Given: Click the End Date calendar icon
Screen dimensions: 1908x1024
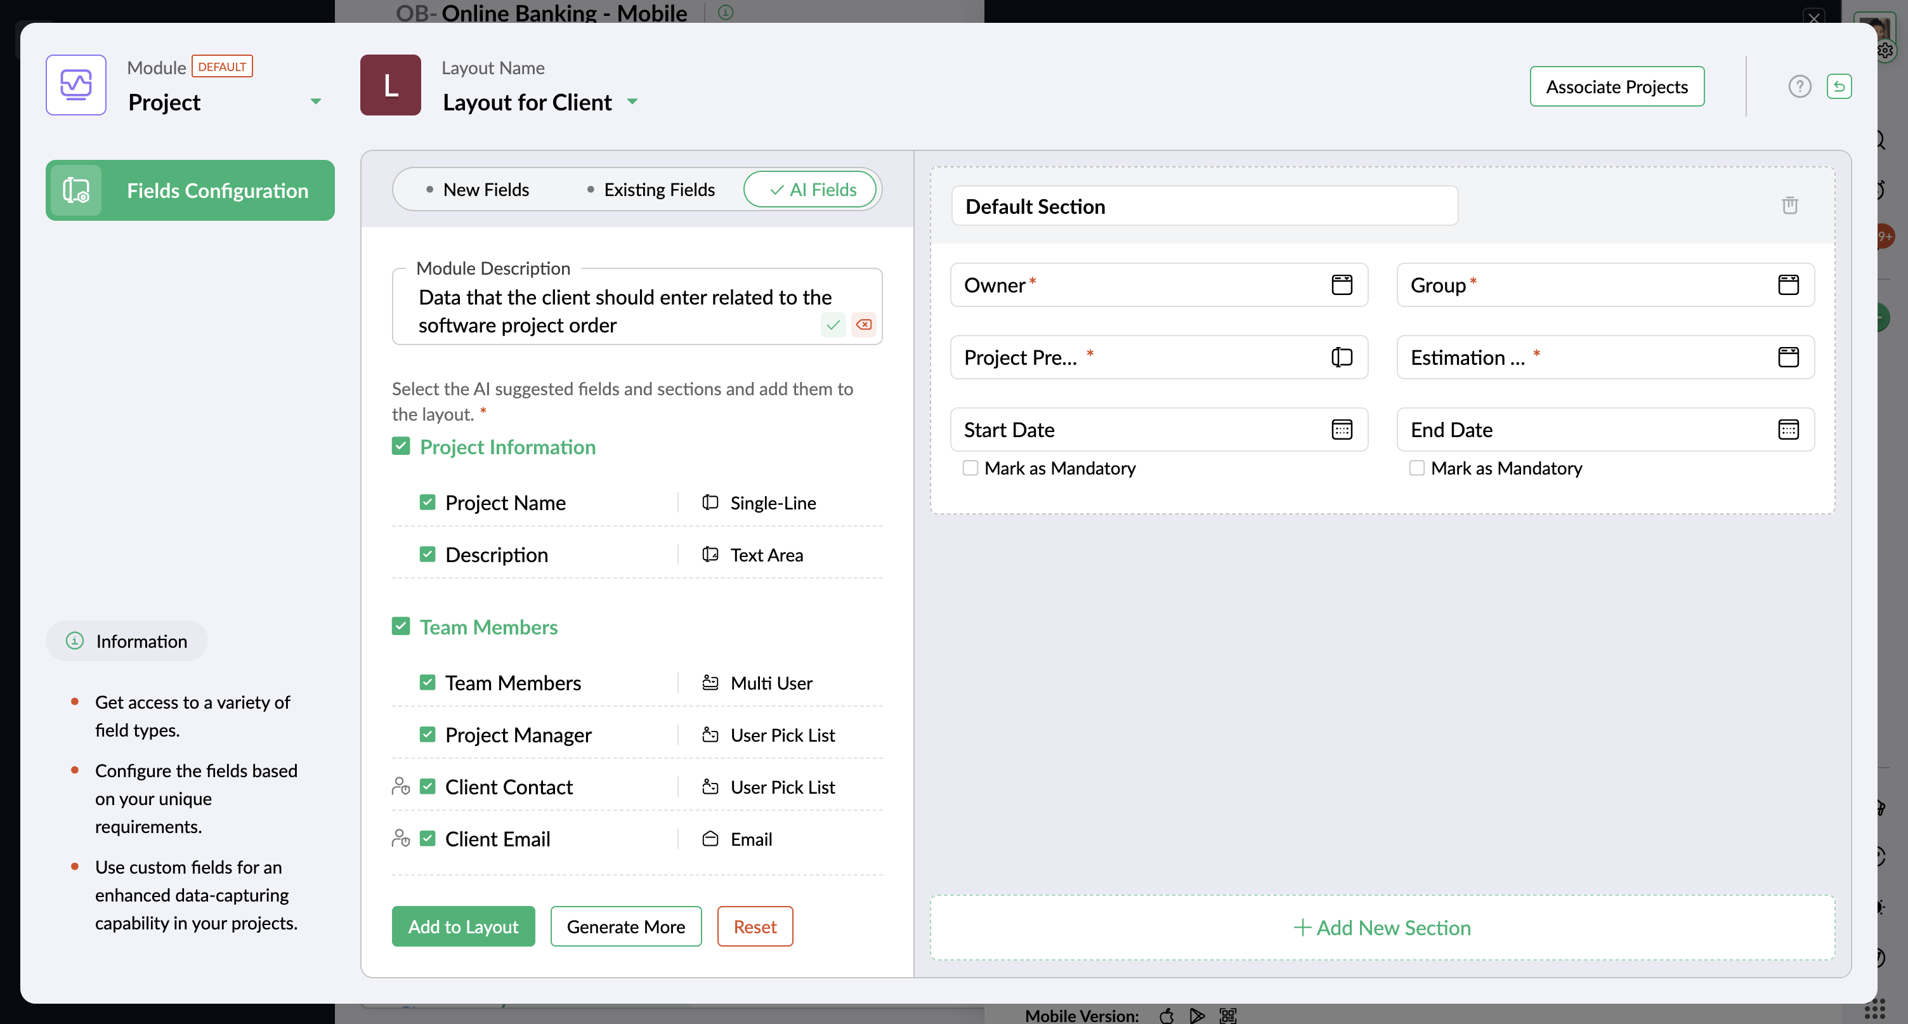Looking at the screenshot, I should (x=1788, y=430).
